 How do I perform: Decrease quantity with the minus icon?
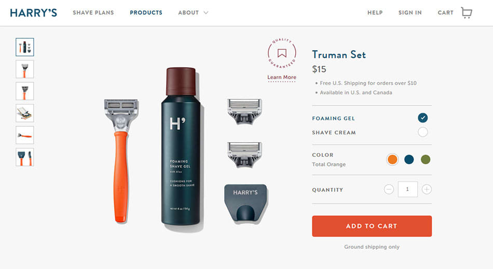[x=389, y=189]
